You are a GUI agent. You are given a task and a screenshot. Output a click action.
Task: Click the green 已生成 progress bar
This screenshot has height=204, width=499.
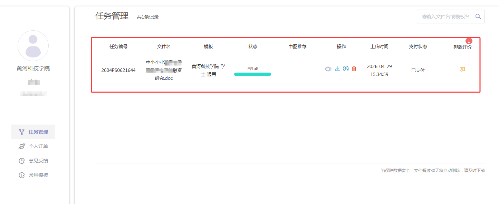coord(252,74)
